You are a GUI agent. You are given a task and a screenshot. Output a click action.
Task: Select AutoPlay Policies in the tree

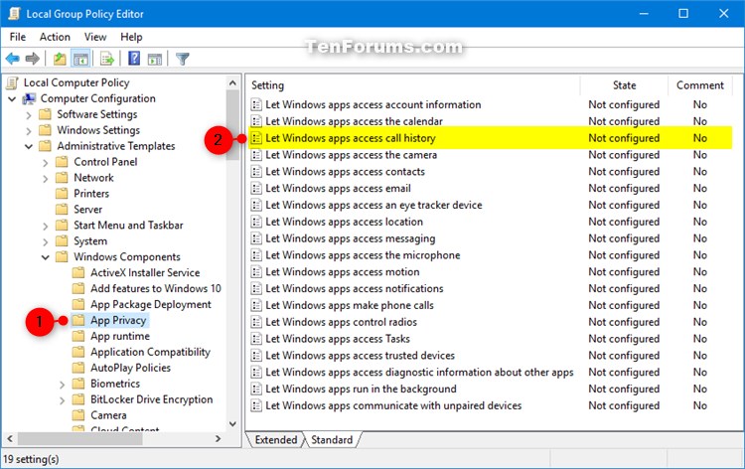(x=130, y=368)
